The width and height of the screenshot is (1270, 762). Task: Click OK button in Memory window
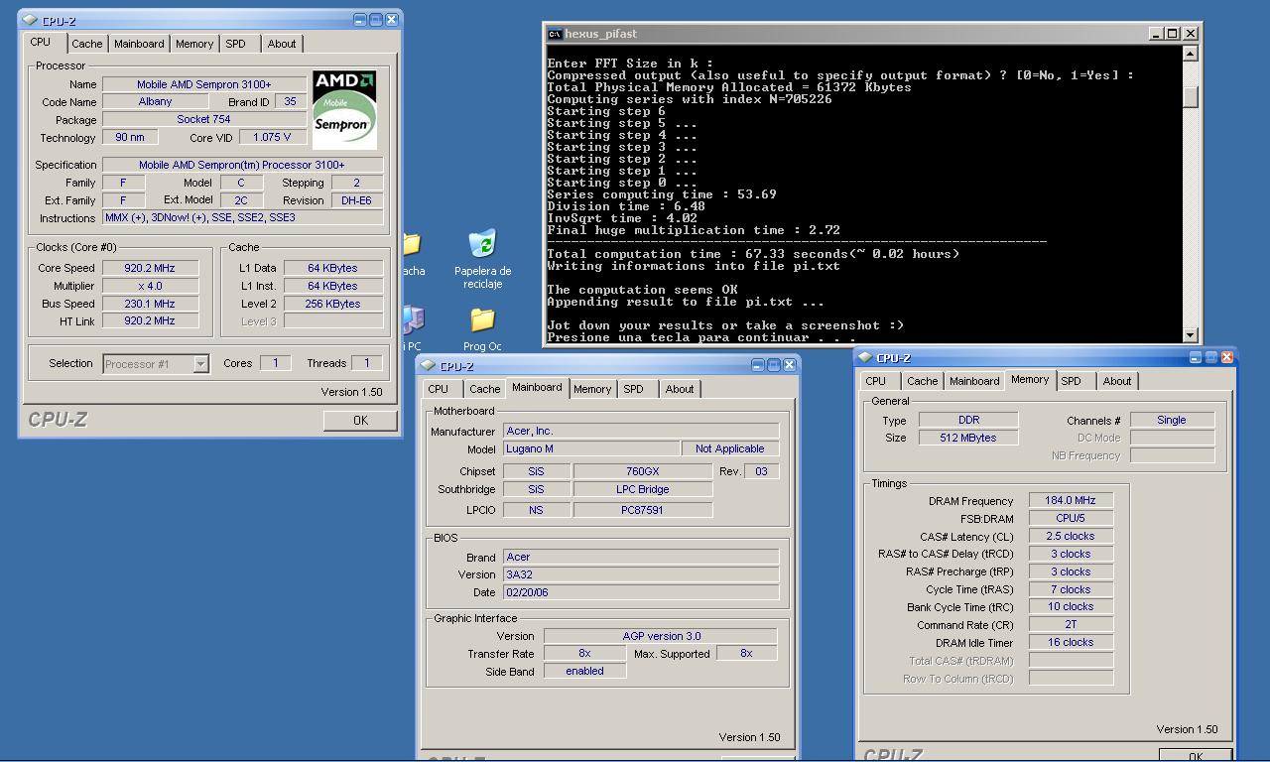coord(1195,755)
